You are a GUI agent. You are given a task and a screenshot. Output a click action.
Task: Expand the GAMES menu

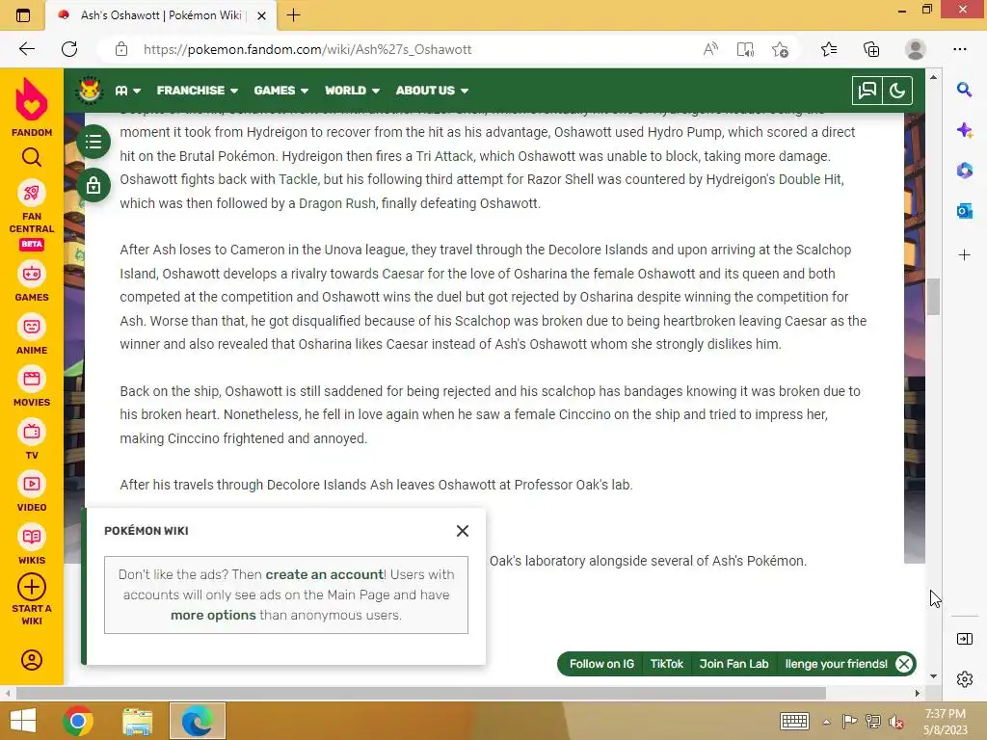(280, 91)
